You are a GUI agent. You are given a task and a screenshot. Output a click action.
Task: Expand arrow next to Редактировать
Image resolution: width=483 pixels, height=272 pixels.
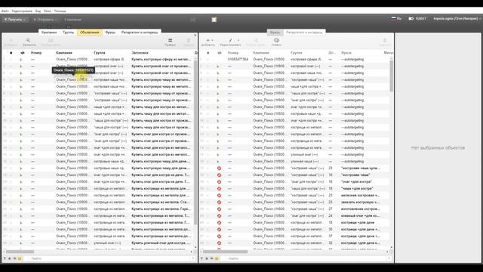[x=238, y=40]
